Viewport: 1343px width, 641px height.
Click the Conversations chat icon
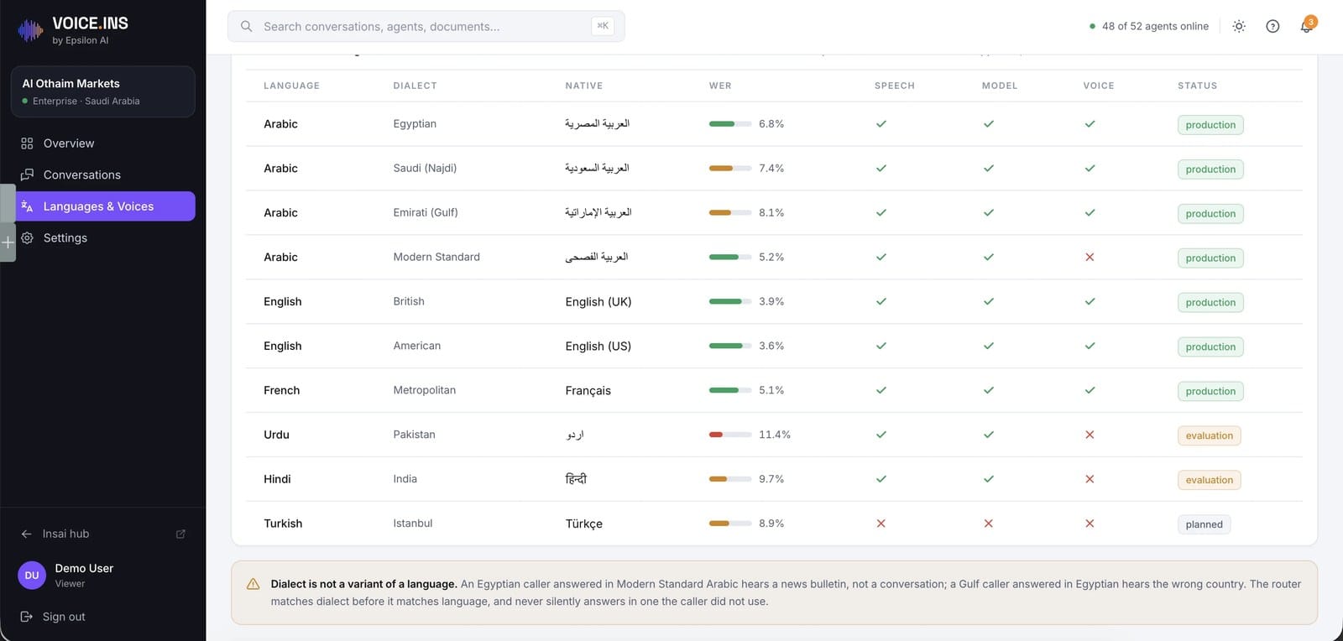[x=27, y=175]
